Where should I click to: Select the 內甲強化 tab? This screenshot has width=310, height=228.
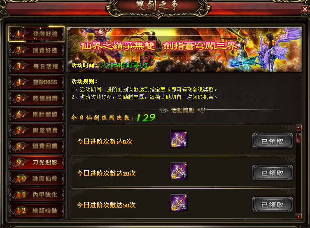37,195
